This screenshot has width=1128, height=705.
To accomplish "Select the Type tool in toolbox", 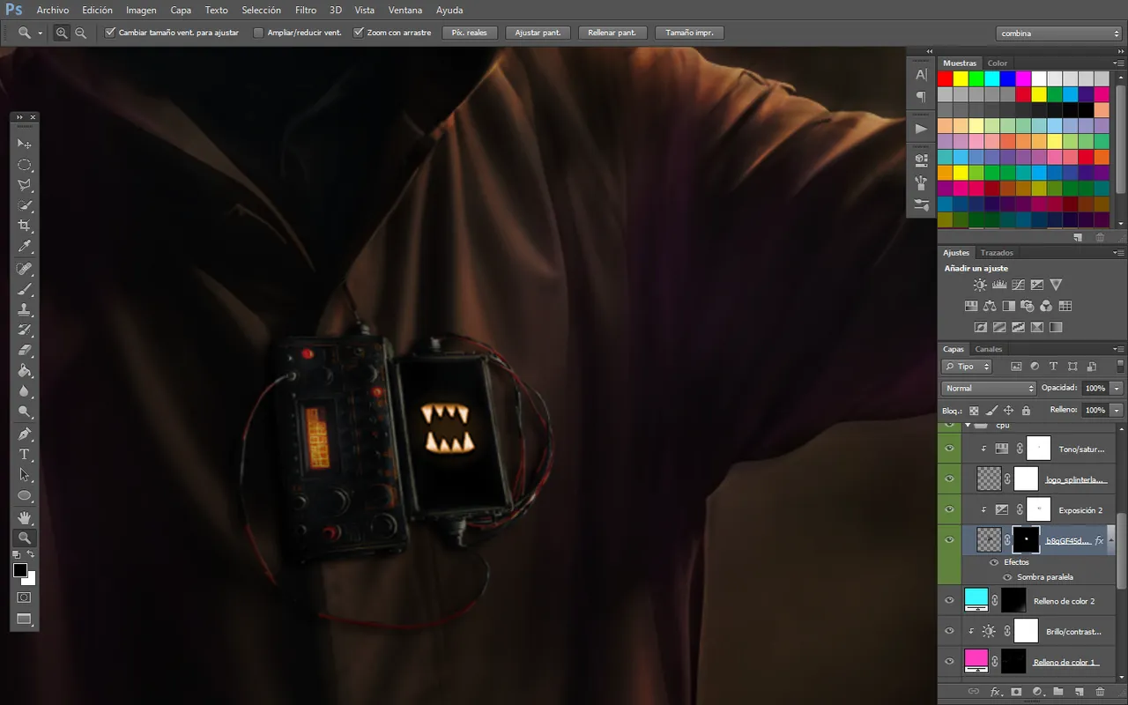I will click(25, 455).
